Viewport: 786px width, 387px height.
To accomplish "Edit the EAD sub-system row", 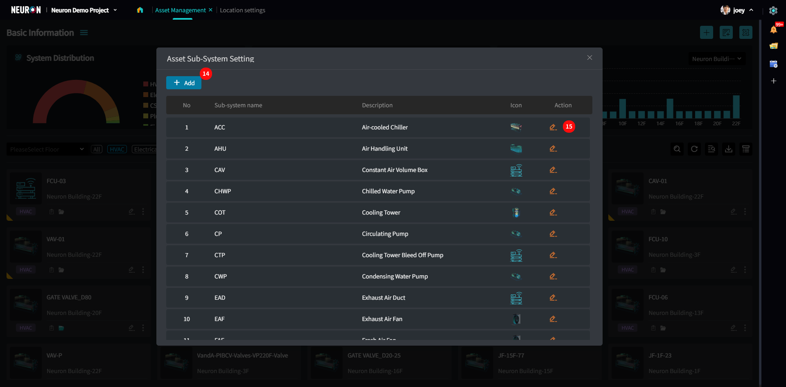I will pyautogui.click(x=553, y=298).
